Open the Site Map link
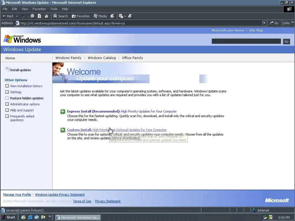Image resolution: width=295 pixels, height=221 pixels. tap(256, 30)
